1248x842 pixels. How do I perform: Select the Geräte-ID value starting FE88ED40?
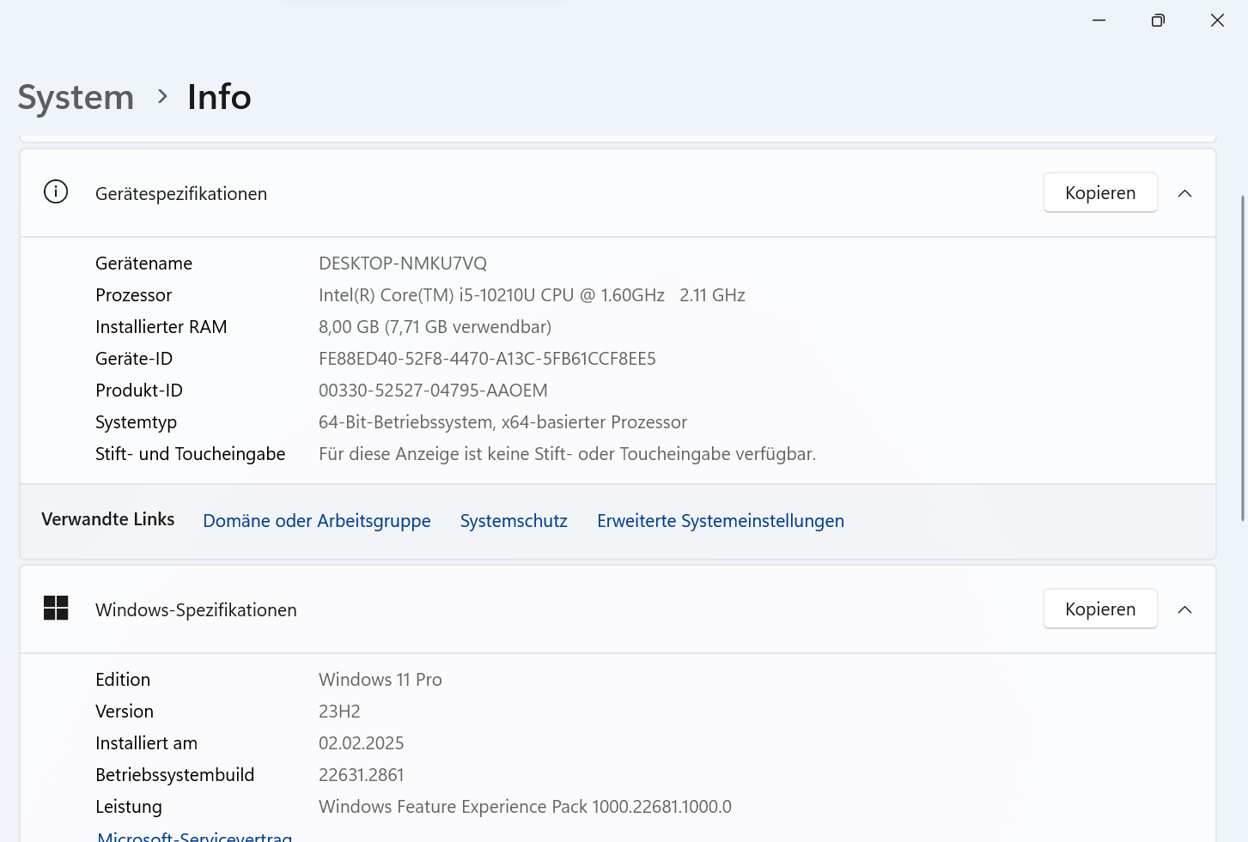coord(487,359)
